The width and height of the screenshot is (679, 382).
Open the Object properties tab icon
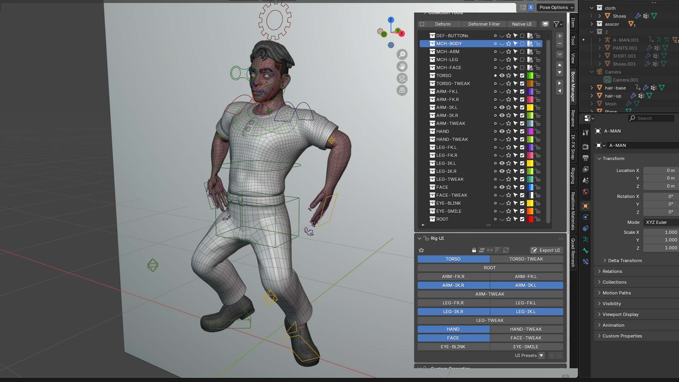586,206
